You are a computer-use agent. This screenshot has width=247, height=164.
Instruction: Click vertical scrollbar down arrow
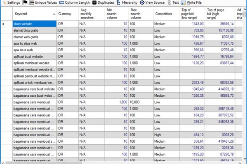point(245,159)
